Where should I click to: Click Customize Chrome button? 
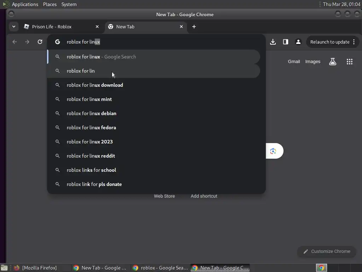pos(327,251)
